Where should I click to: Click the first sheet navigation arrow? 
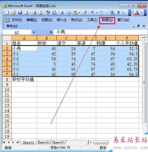tap(4, 142)
